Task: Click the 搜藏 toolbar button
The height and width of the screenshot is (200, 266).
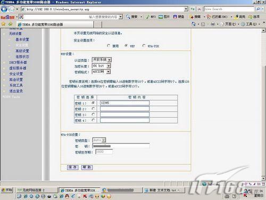Action: click(x=195, y=17)
